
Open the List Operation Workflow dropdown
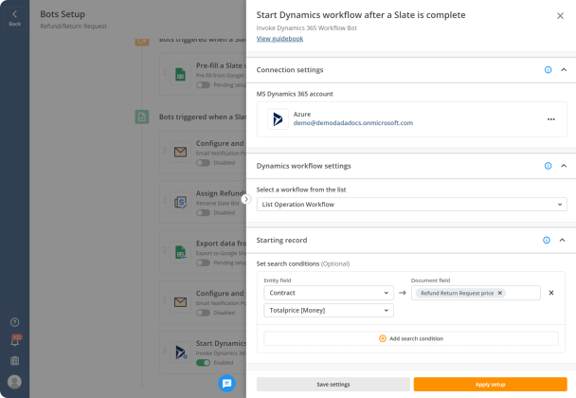(412, 205)
